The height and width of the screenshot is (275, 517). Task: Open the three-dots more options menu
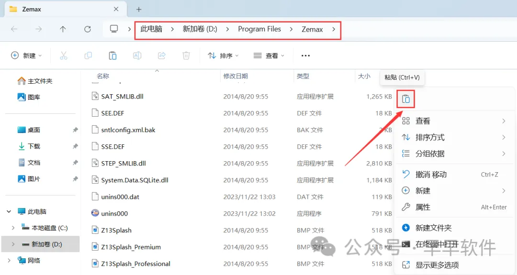tap(305, 55)
